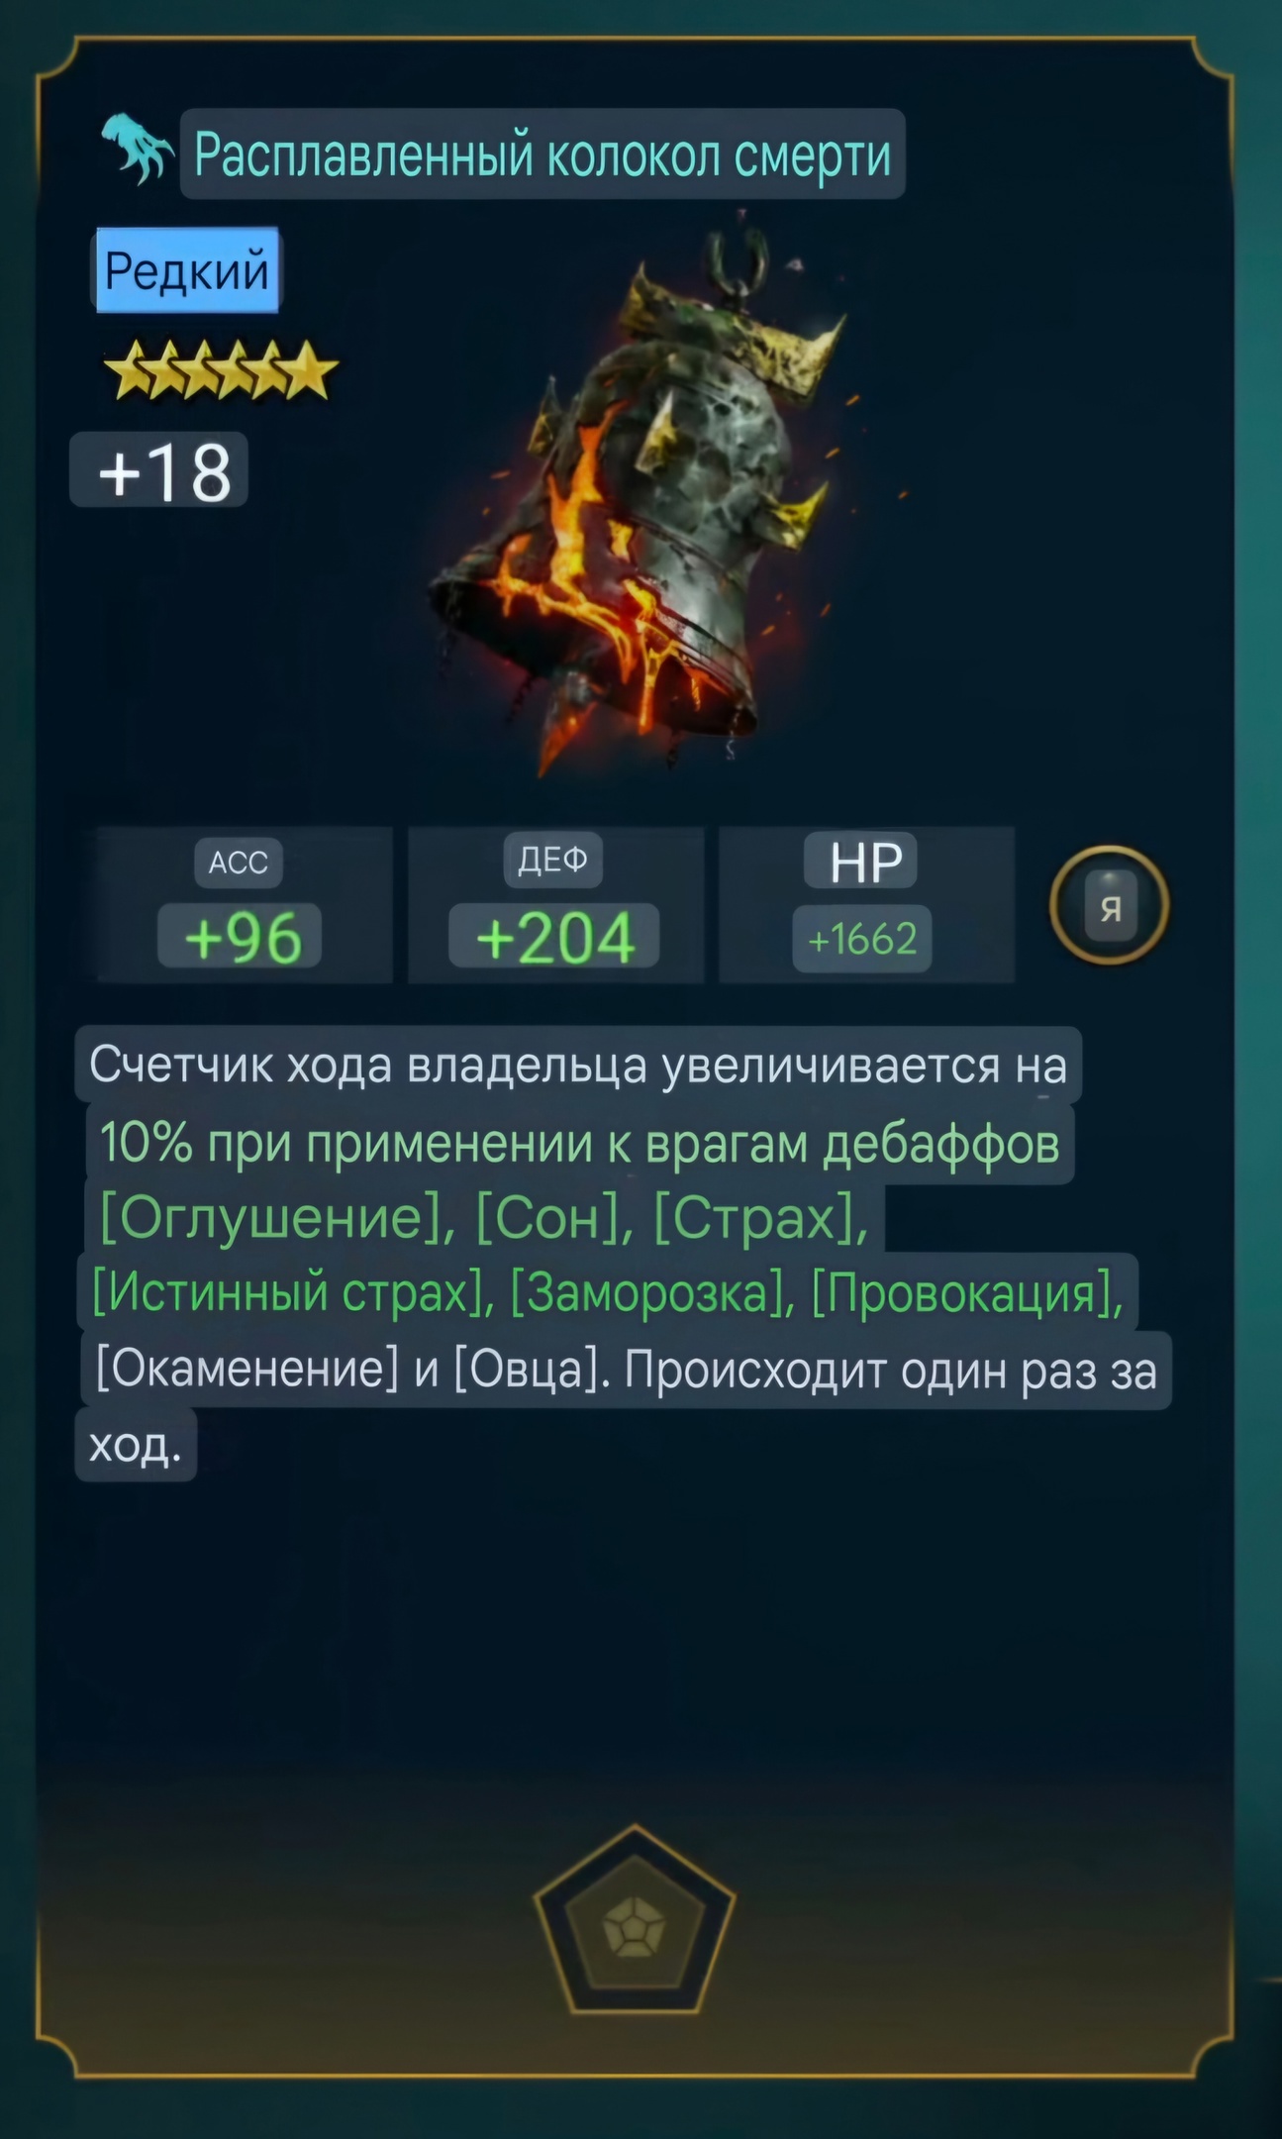Click the +18 upgrade level badge
This screenshot has height=2139, width=1282.
(160, 470)
